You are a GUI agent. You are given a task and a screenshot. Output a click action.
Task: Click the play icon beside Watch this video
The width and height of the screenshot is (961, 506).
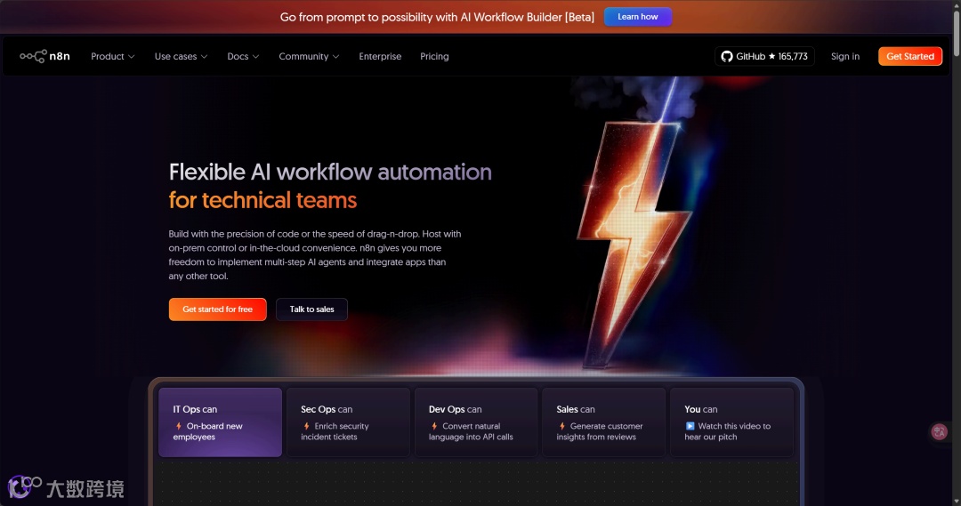690,426
